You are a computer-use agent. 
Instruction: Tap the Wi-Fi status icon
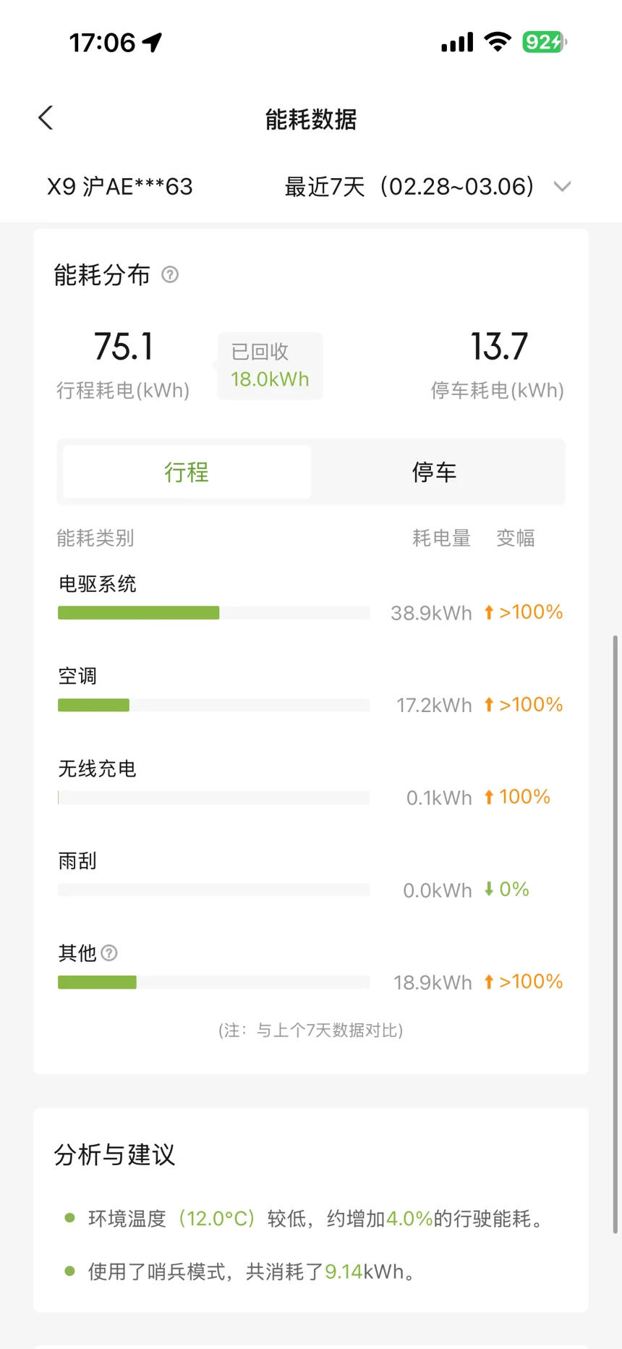498,42
